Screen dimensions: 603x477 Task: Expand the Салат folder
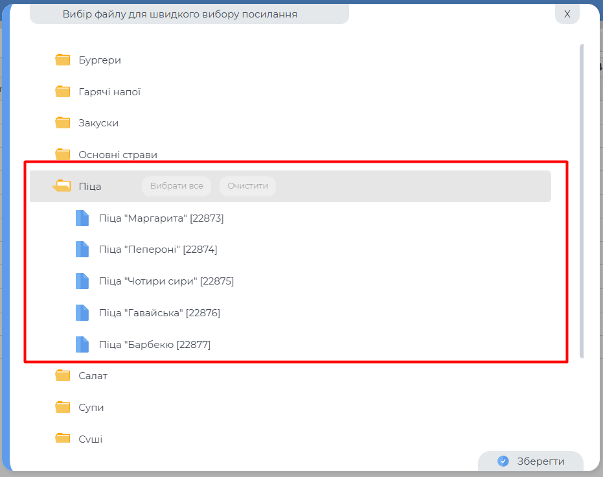(x=93, y=376)
